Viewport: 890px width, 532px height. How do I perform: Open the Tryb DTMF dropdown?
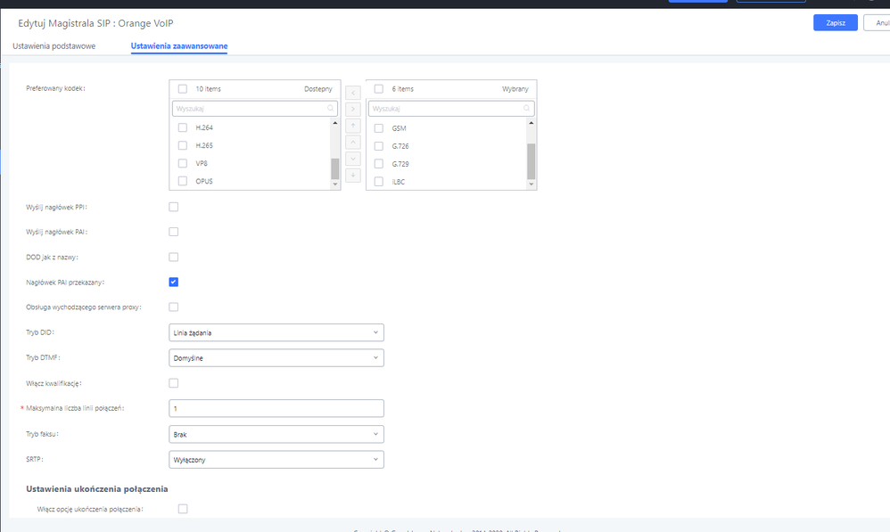click(x=276, y=358)
